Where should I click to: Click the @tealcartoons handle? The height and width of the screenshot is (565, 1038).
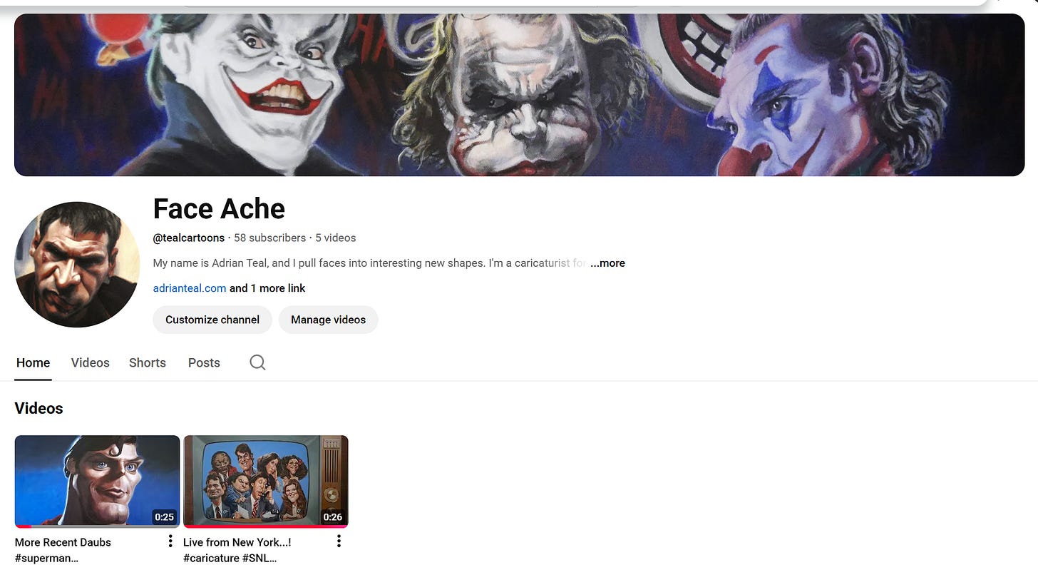coord(189,238)
